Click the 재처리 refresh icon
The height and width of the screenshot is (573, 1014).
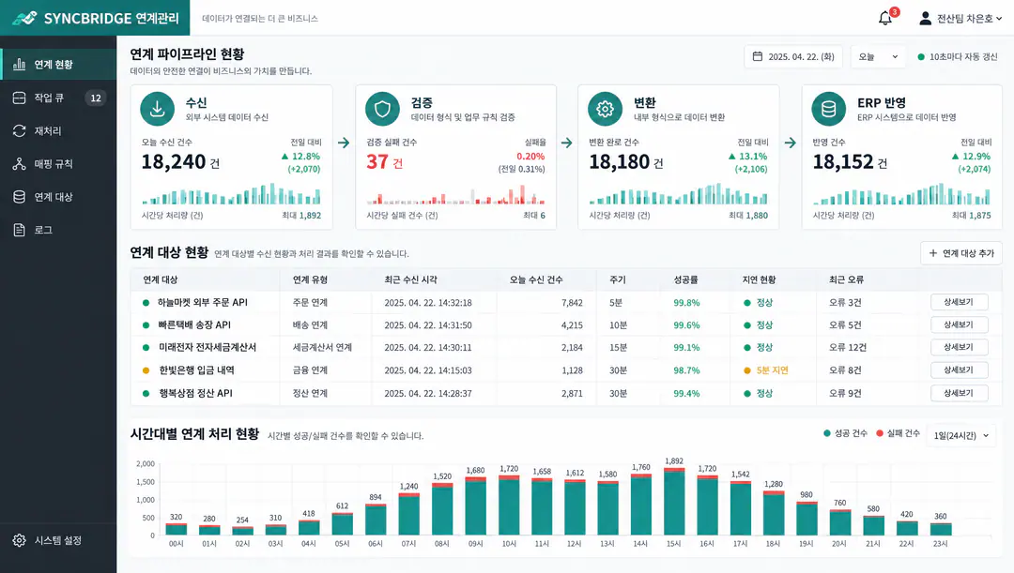pos(20,130)
